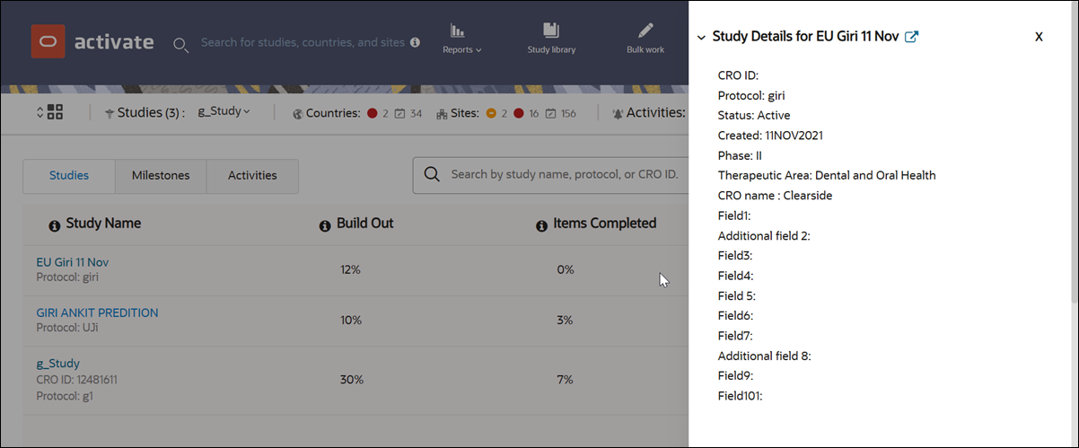The image size is (1079, 448).
Task: Click the 0% Items Completed value
Action: point(565,269)
